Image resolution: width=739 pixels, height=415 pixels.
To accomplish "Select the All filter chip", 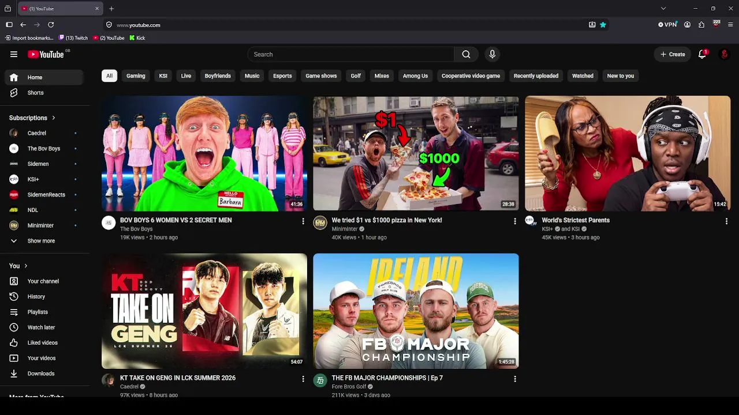I will (x=109, y=76).
